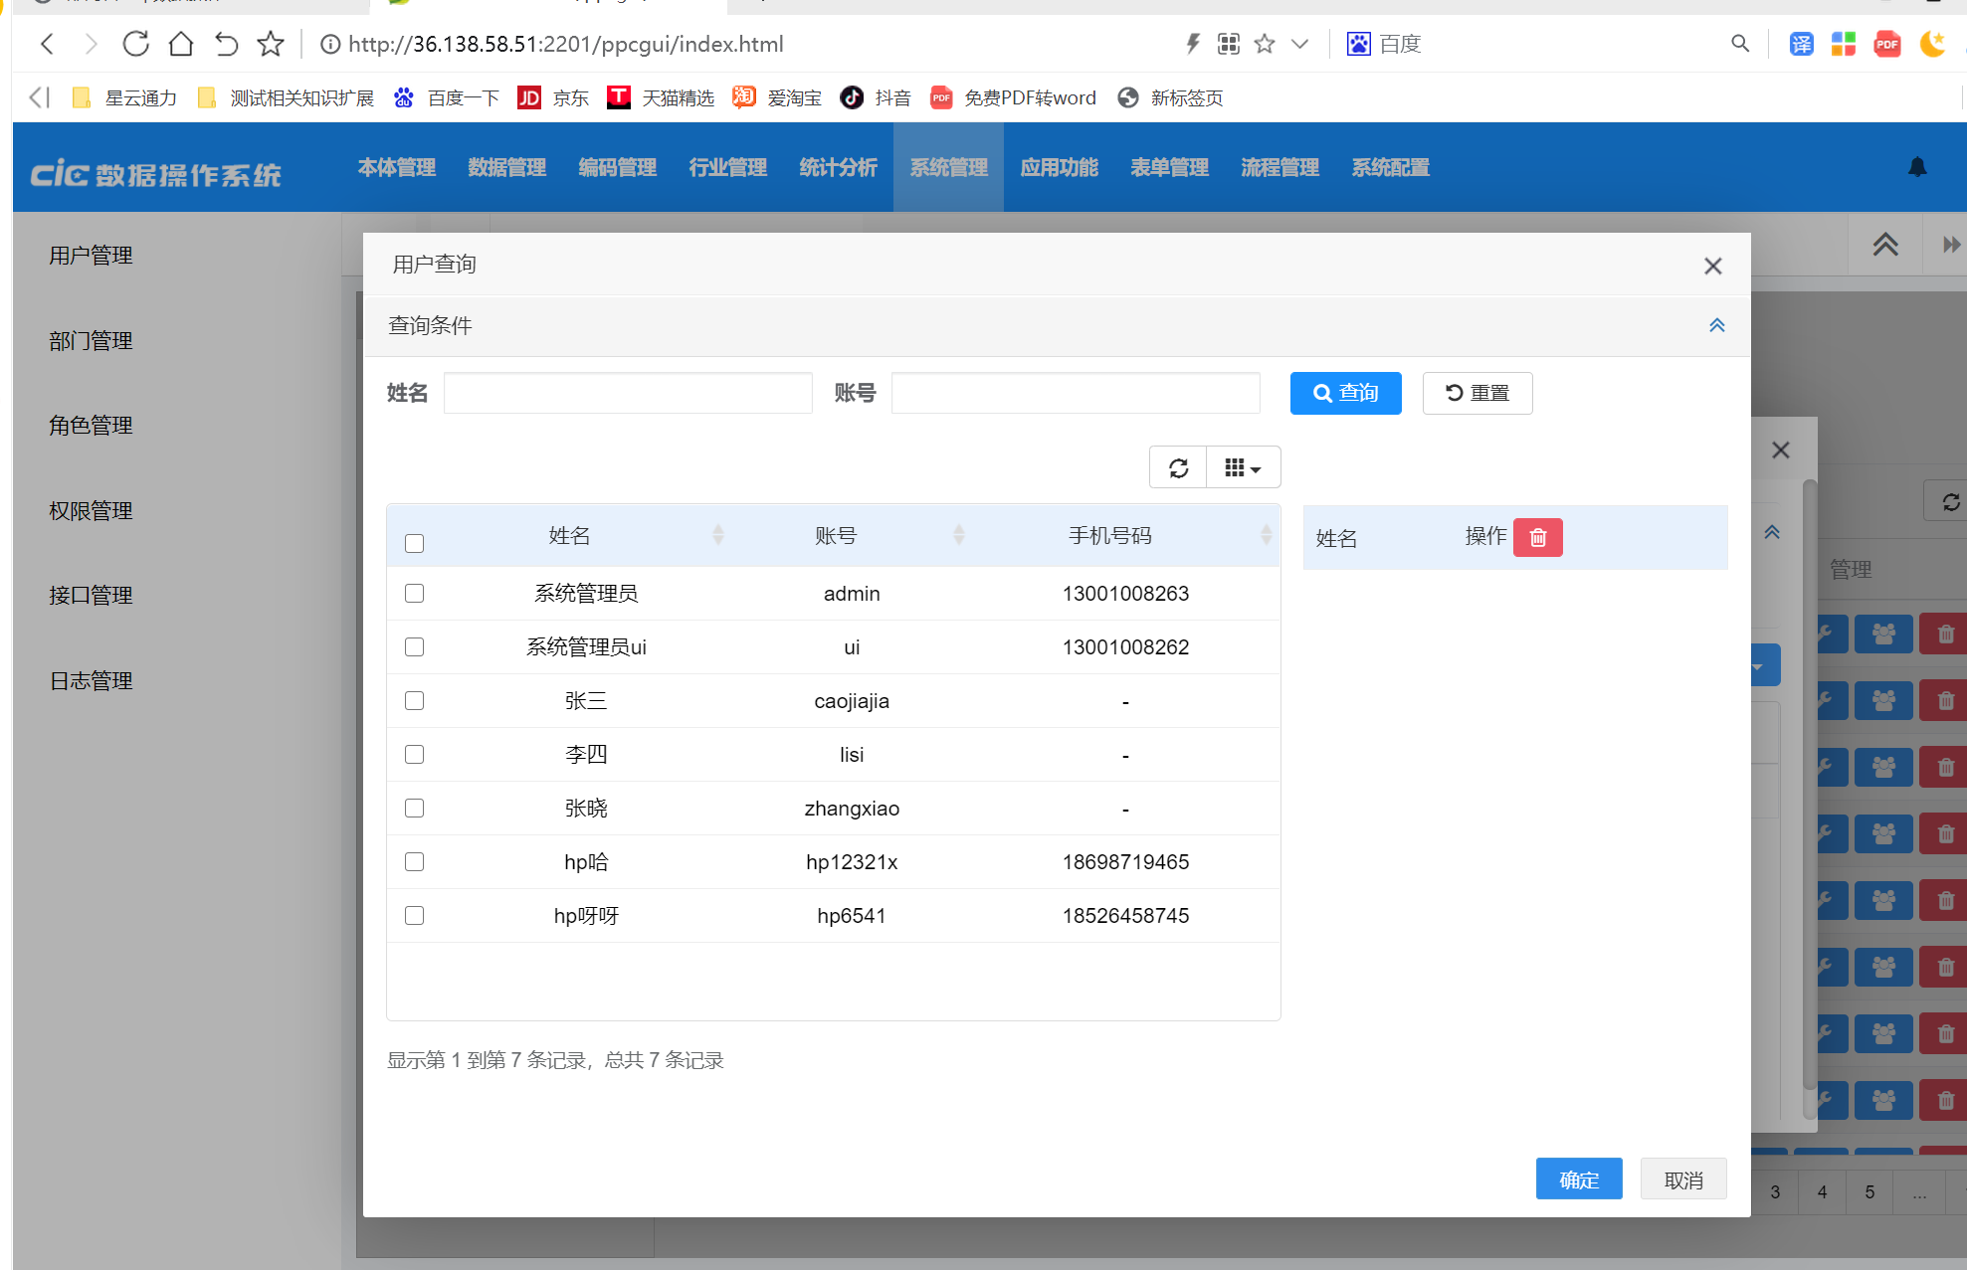This screenshot has height=1270, width=1967.
Task: Click the double-up arrow icon top right
Action: pyautogui.click(x=1884, y=245)
